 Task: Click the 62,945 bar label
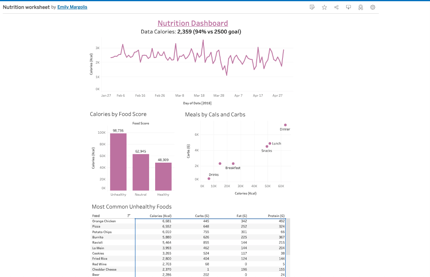click(141, 151)
